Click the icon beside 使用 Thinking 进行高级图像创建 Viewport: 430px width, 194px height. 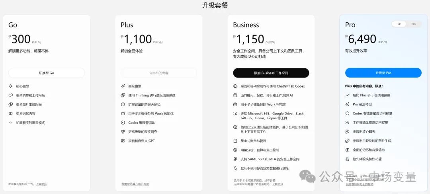[123, 95]
